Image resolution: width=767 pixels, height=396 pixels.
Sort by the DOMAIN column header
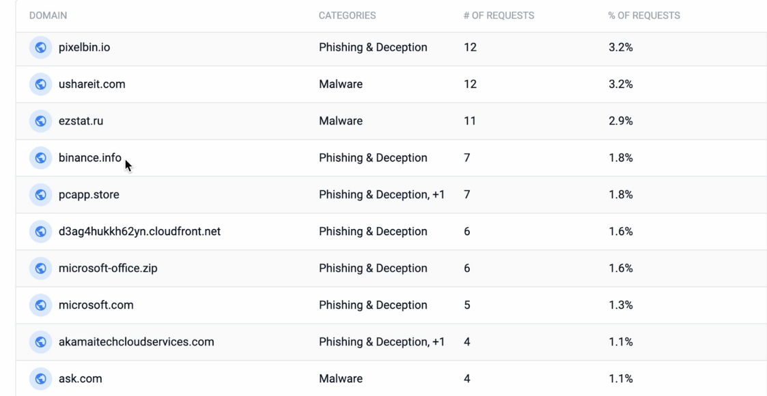coord(48,16)
